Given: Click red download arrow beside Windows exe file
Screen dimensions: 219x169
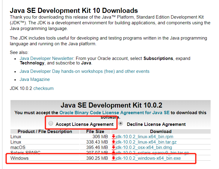Looking at the screenshot, I should pos(114,158).
